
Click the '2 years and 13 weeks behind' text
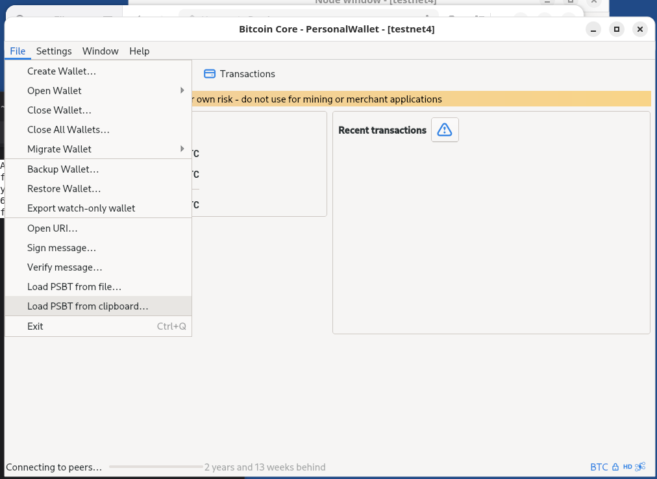(265, 467)
